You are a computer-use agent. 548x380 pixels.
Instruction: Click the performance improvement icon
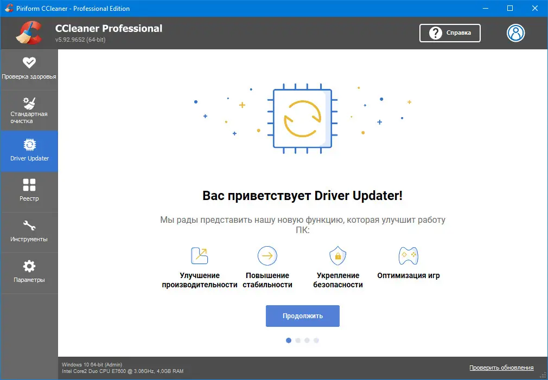point(200,255)
